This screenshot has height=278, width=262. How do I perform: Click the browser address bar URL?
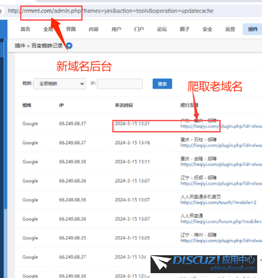(112, 11)
